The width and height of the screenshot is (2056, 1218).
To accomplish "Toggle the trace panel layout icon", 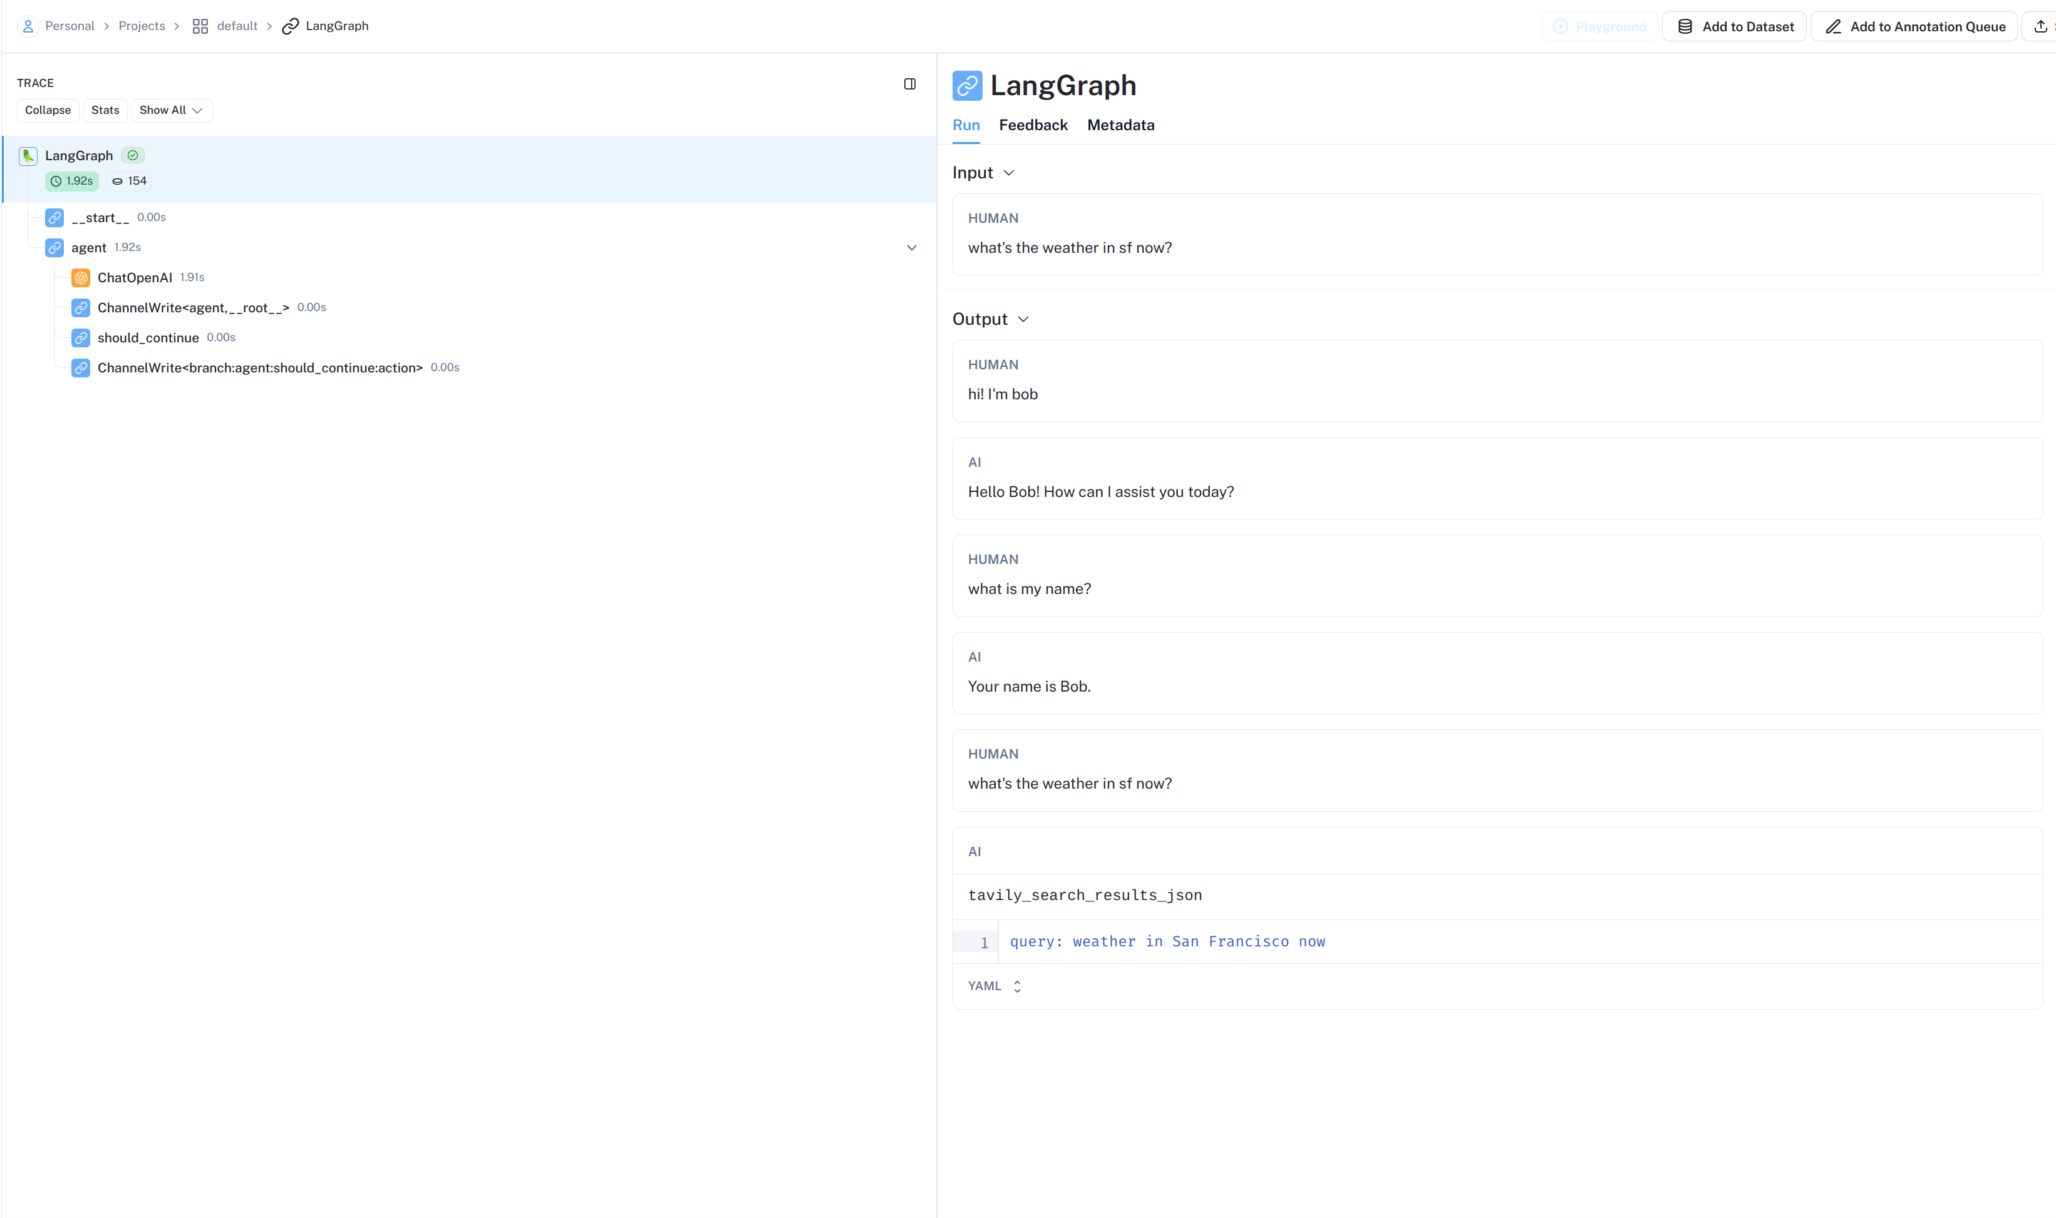I will click(x=910, y=84).
